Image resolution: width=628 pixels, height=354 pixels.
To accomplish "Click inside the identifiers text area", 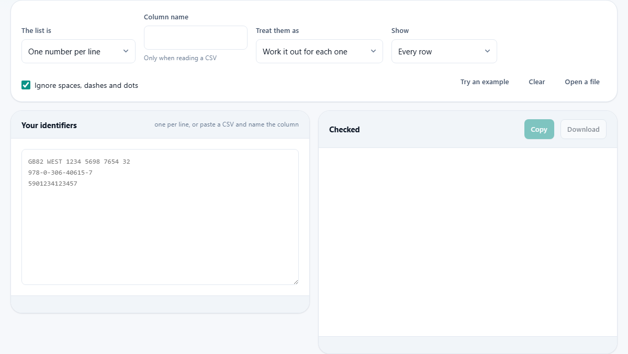I will click(x=160, y=217).
